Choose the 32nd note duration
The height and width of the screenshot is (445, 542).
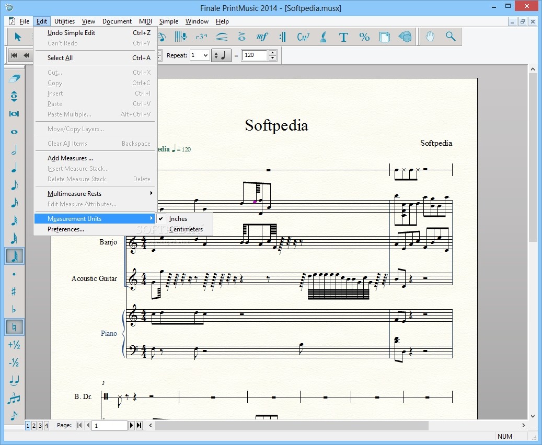click(14, 220)
